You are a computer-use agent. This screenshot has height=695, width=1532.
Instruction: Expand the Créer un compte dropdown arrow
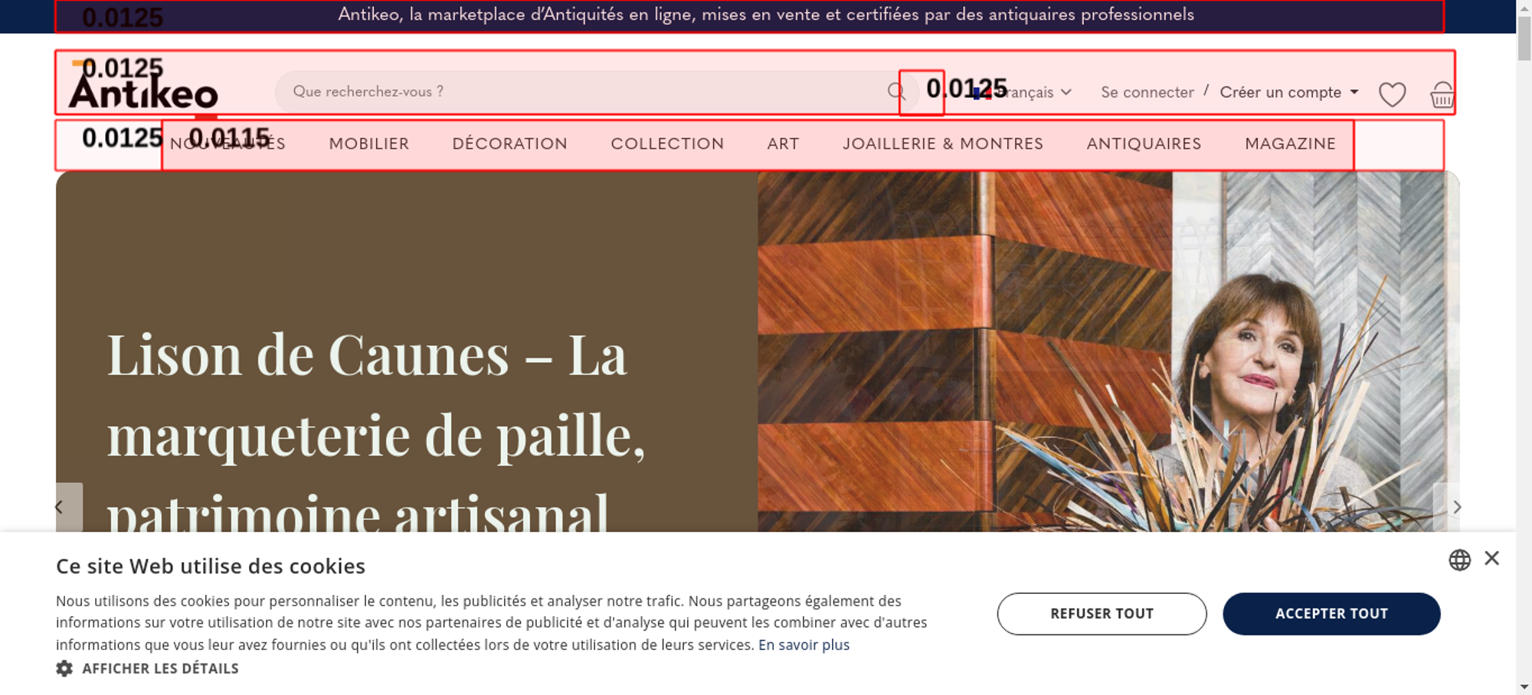tap(1354, 92)
